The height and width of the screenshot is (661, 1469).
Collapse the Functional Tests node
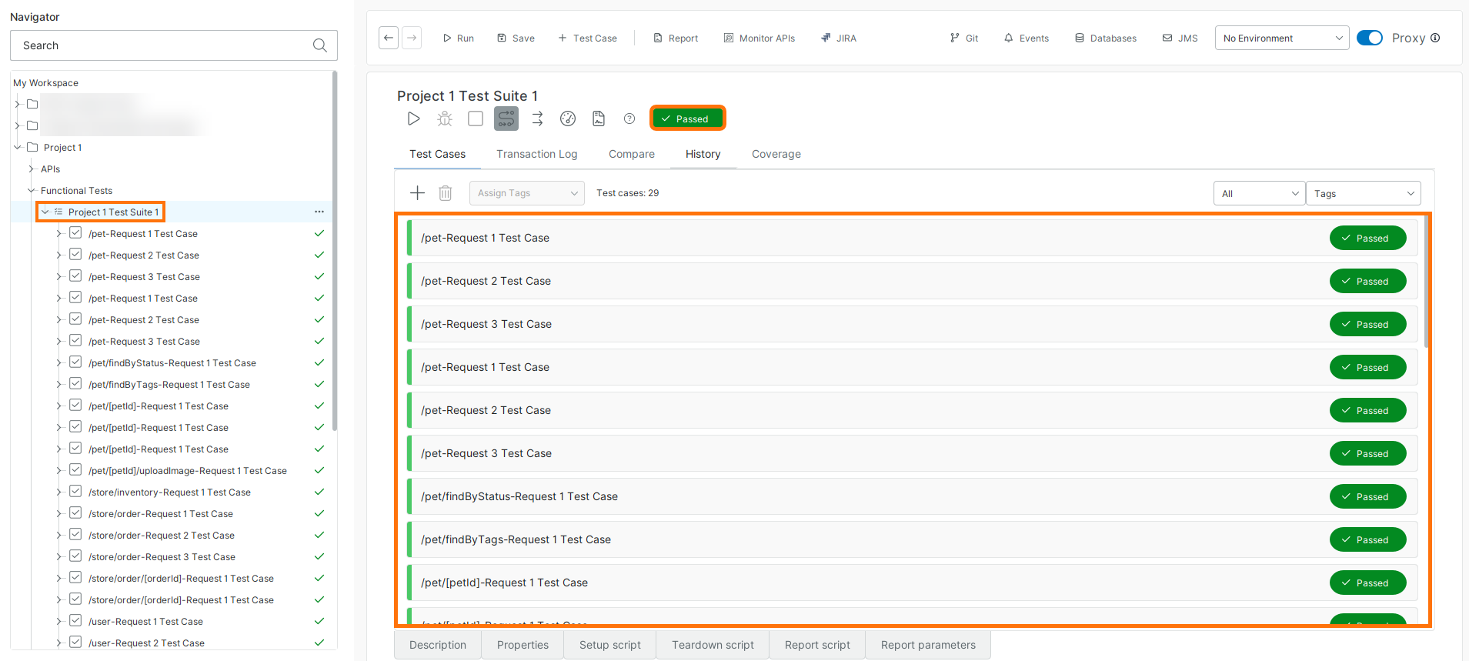(x=32, y=190)
